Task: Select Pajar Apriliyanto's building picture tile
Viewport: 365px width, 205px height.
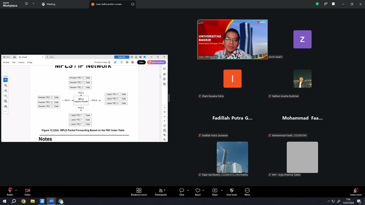Action: 232,157
